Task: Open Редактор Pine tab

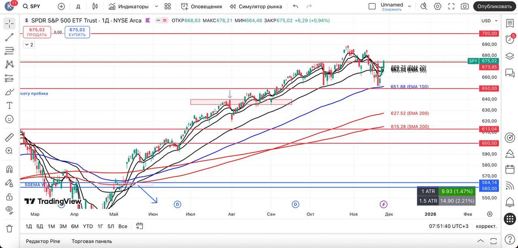Action: click(43, 241)
